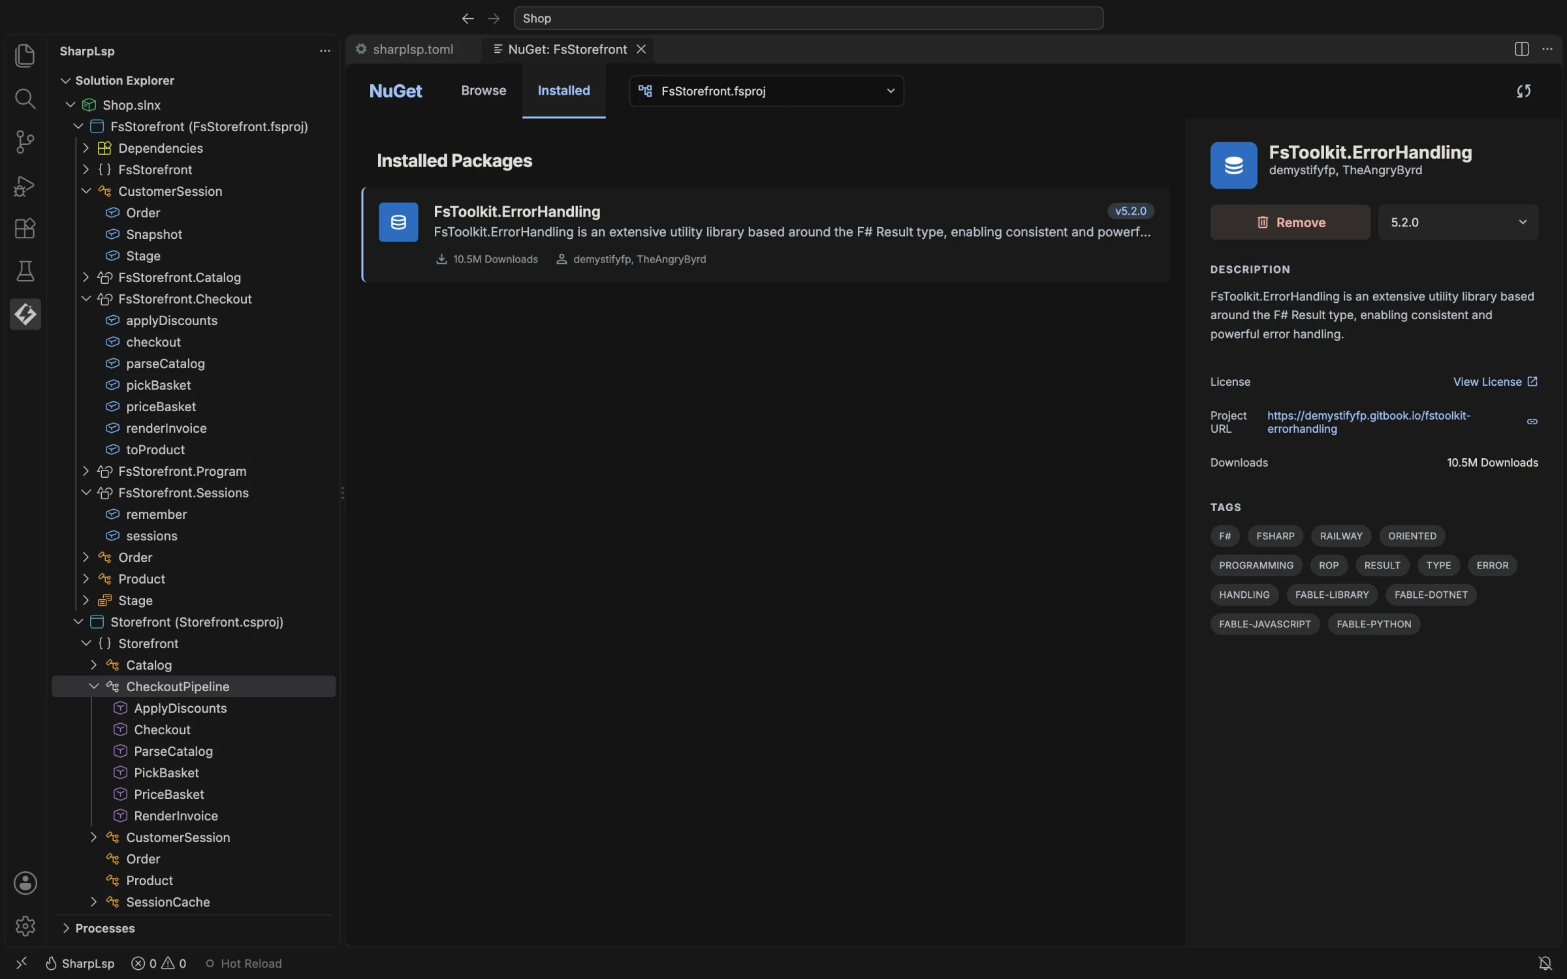Open the 5.2.0 version dropdown
This screenshot has height=979, width=1567.
coord(1458,223)
